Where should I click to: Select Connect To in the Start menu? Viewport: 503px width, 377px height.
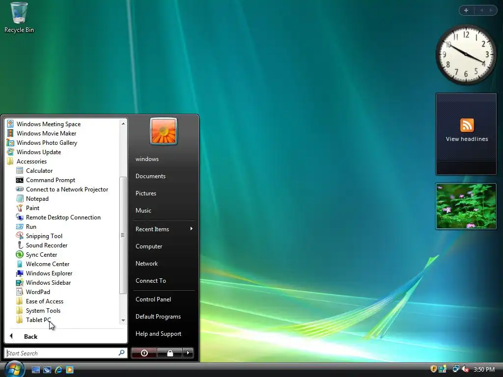(x=151, y=280)
